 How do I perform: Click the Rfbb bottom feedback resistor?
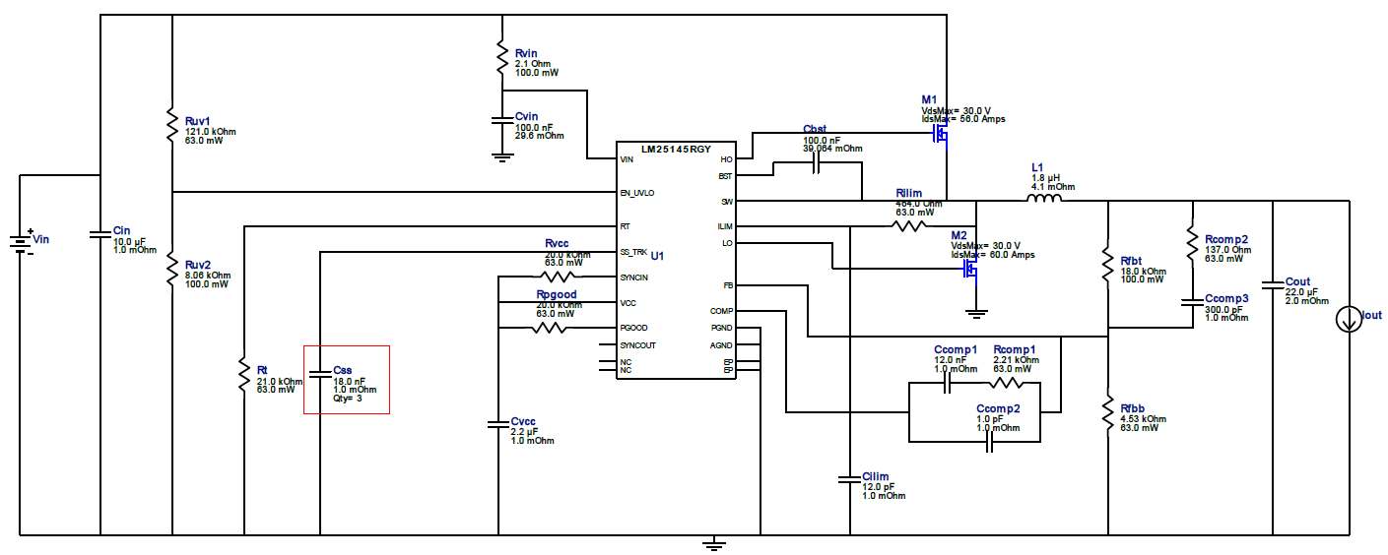(x=1109, y=413)
